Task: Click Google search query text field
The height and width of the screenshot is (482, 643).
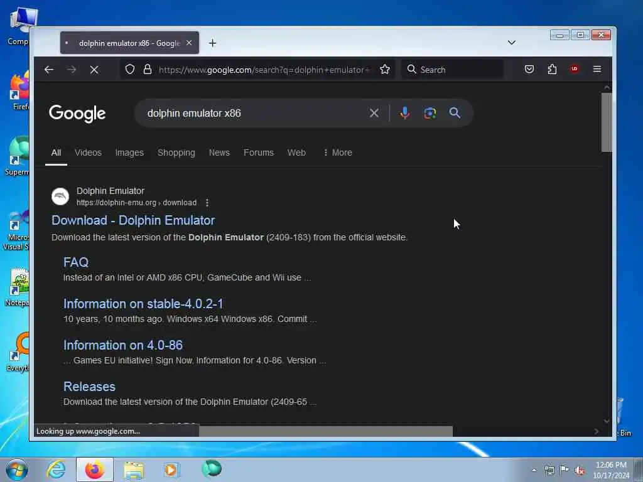Action: (254, 113)
